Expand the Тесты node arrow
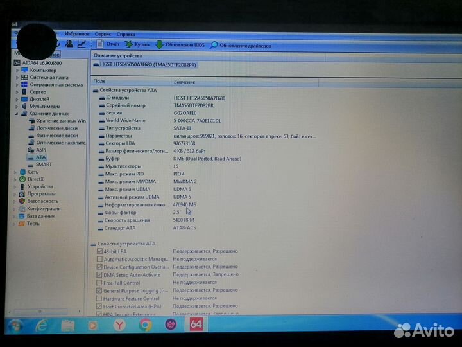This screenshot has height=347, width=462. (14, 224)
